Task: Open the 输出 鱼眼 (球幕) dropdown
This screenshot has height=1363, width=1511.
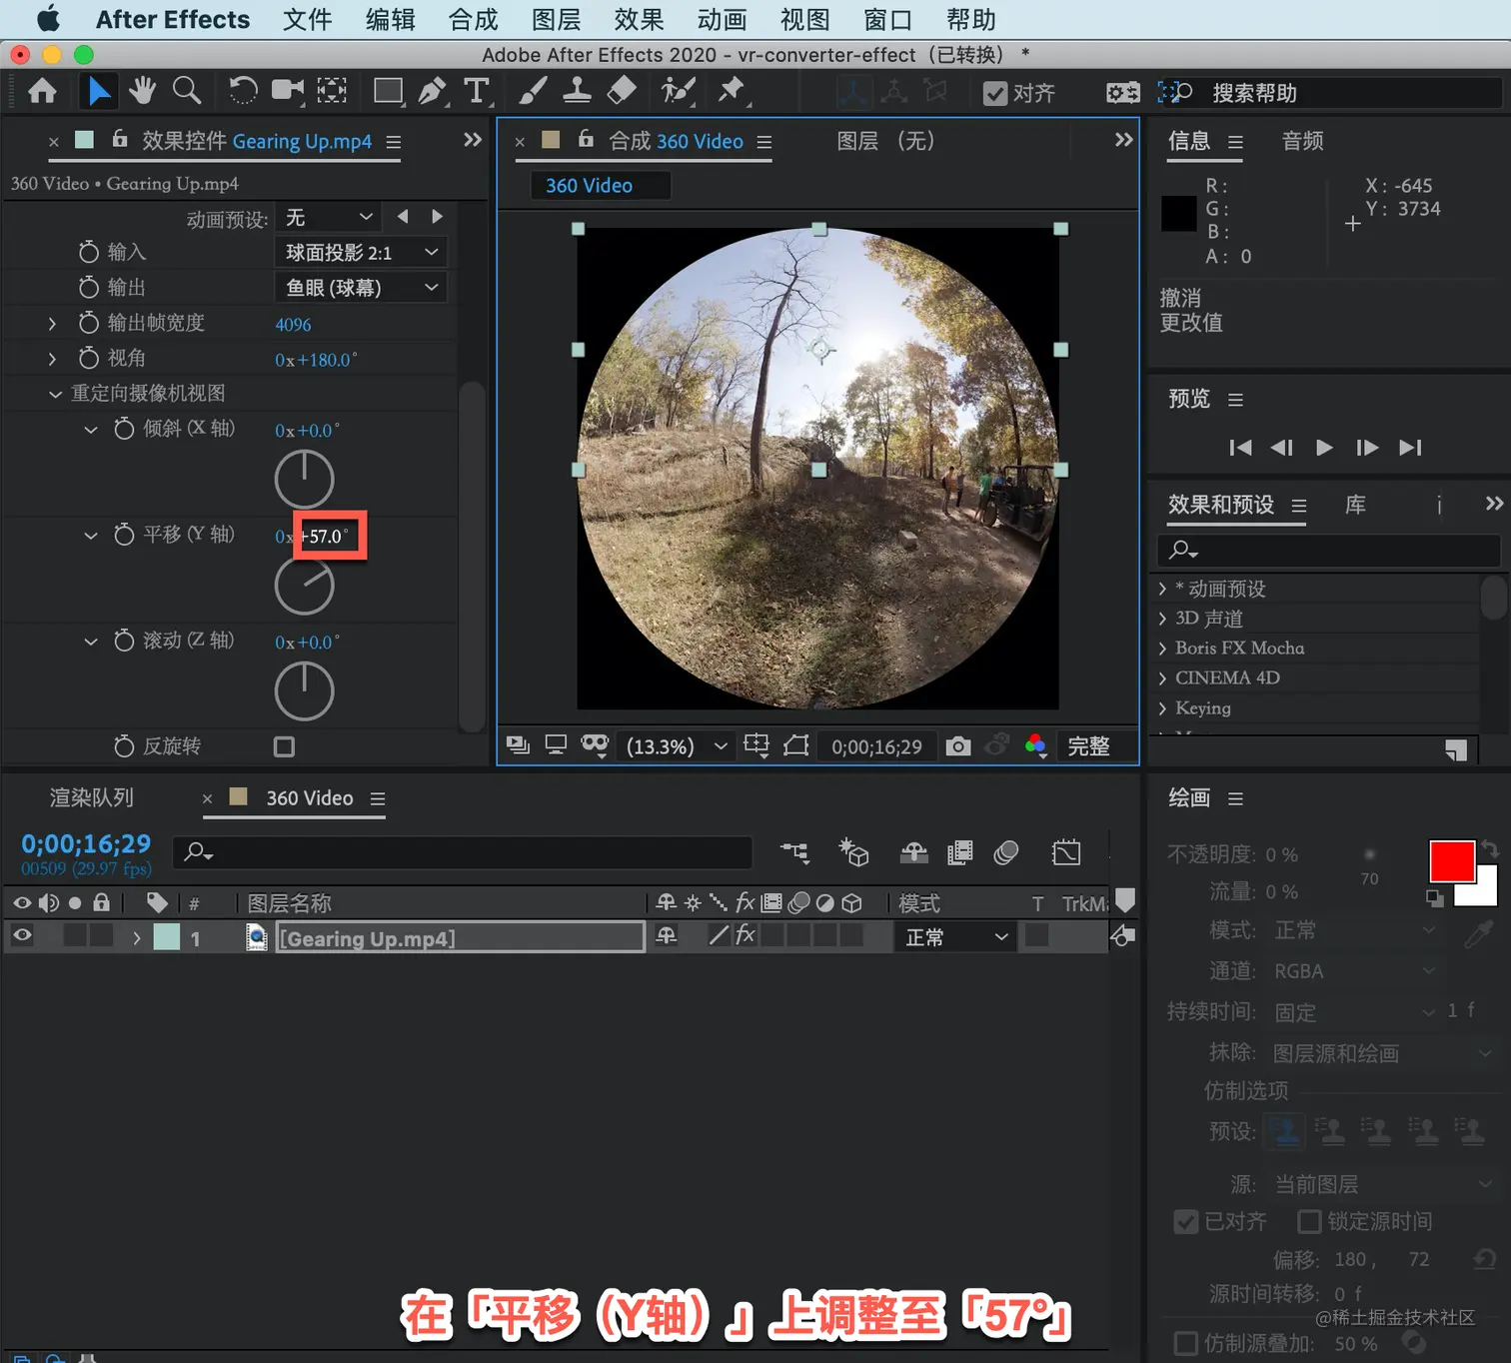Action: 360,288
